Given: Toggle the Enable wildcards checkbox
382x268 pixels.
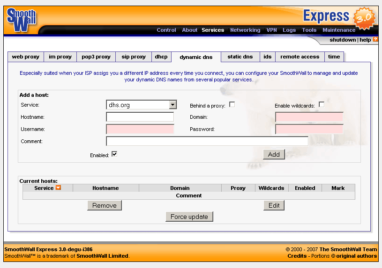Looking at the screenshot, I should pos(322,105).
